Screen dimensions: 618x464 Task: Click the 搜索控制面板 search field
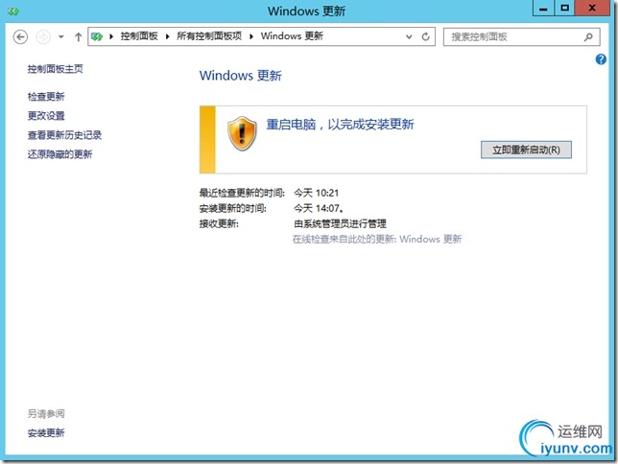point(521,37)
